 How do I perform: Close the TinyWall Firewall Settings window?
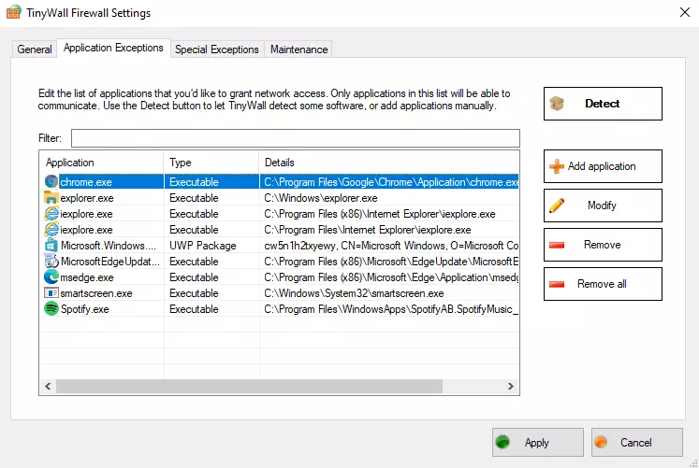[x=685, y=12]
